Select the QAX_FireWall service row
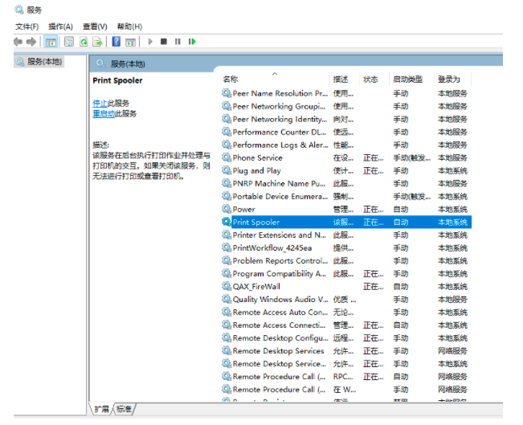Screen dimensions: 523x425 tap(256, 286)
